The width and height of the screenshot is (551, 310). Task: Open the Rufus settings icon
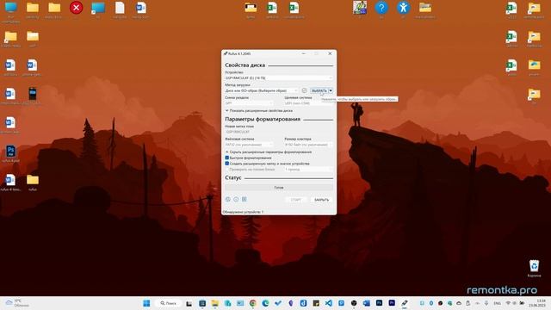coord(245,199)
